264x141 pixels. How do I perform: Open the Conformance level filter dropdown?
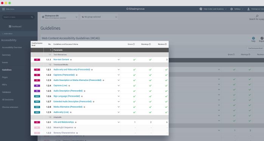(x=256, y=48)
